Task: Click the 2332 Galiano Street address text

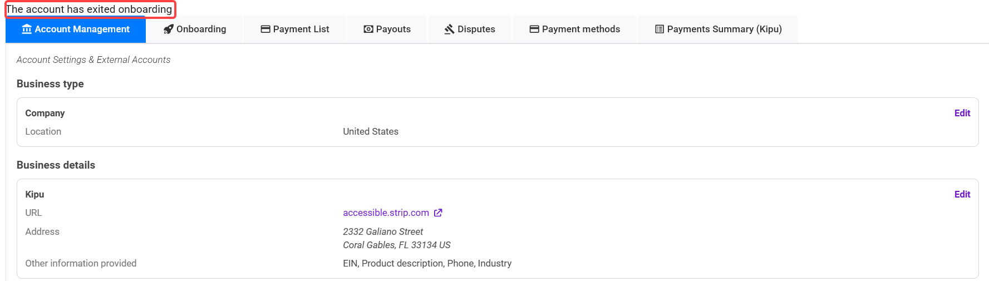Action: coord(383,231)
